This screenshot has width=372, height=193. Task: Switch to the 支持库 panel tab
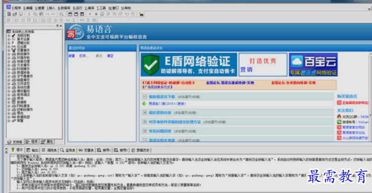[x=15, y=142]
